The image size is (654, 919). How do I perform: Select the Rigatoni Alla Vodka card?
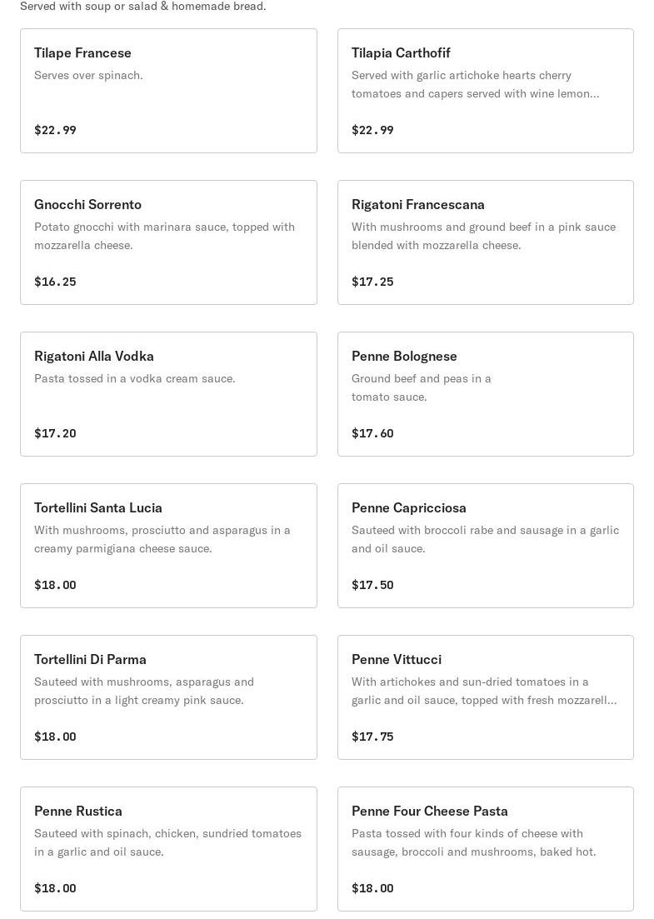click(169, 394)
